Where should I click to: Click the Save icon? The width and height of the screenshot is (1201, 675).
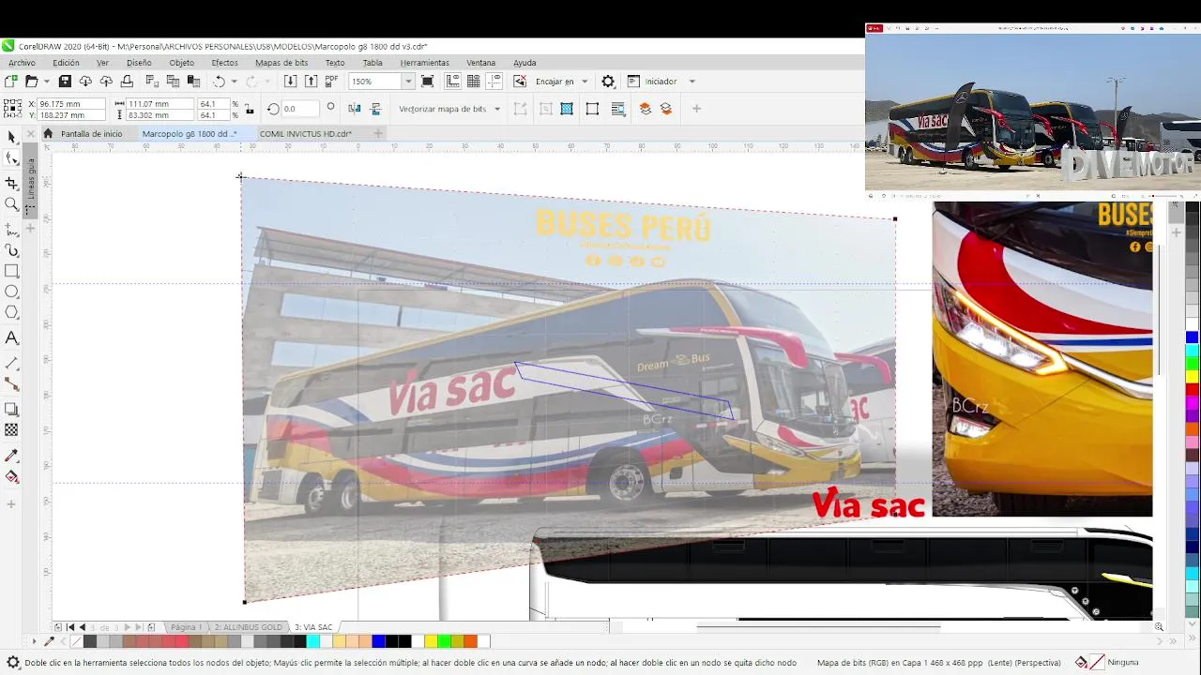click(65, 82)
